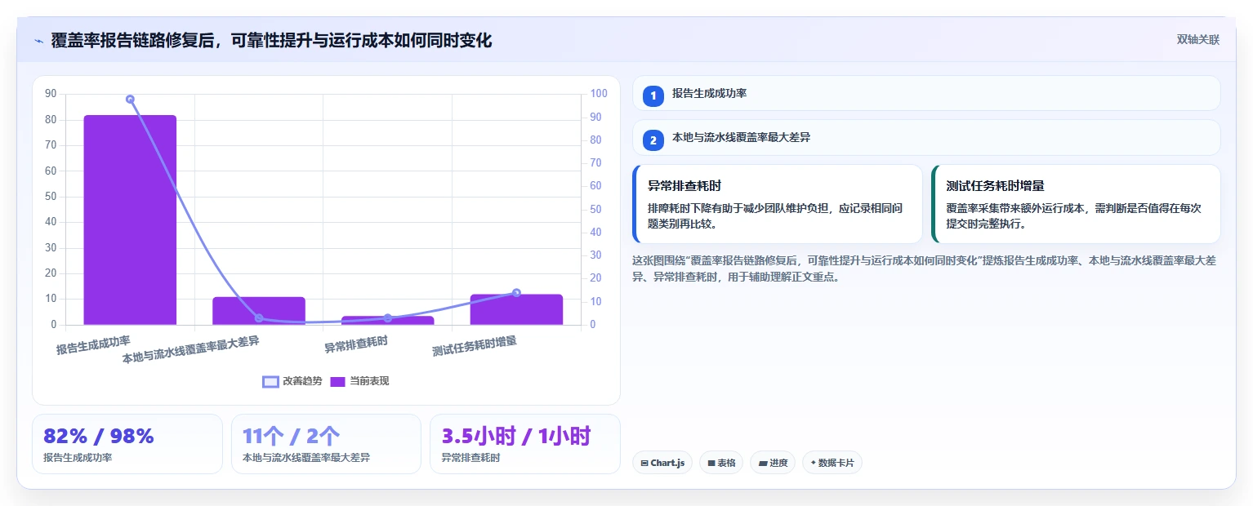Click the 异常排查耗时 purple bar
The image size is (1253, 506).
[387, 320]
